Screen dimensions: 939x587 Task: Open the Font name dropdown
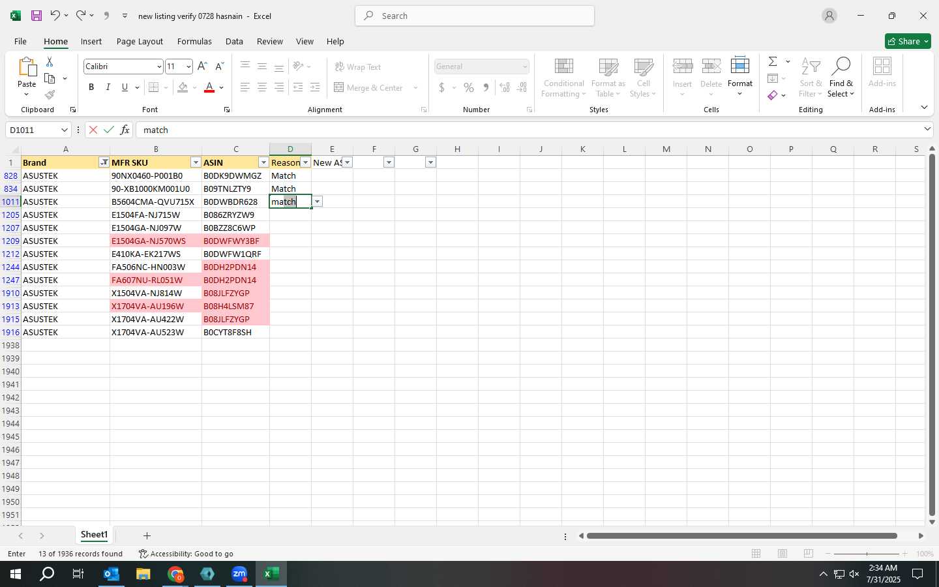coord(158,67)
